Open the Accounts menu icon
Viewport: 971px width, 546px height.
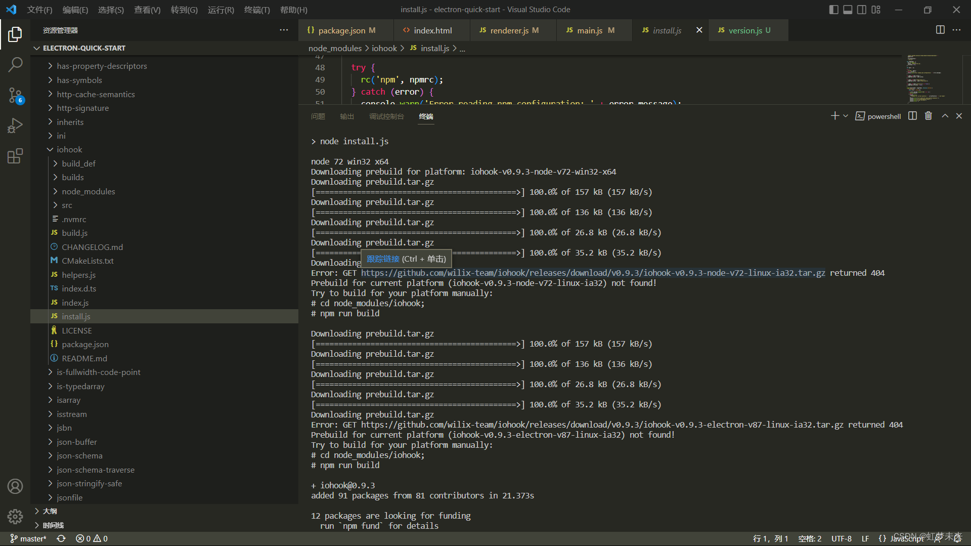(15, 486)
